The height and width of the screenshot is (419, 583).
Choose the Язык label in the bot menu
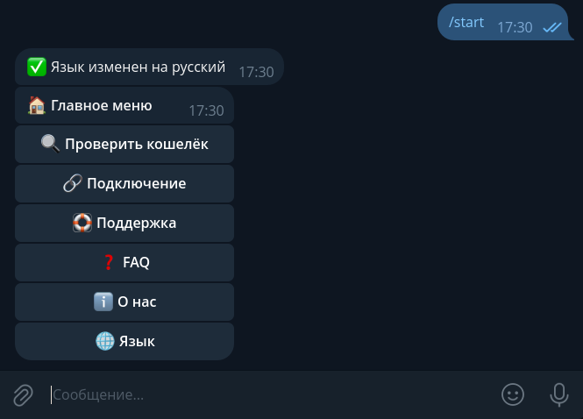pyautogui.click(x=137, y=342)
